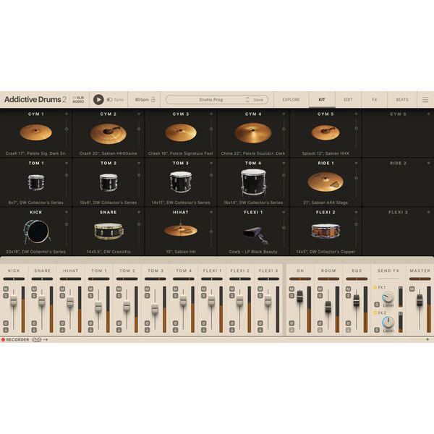Solo the KICK channel
Image resolution: width=434 pixels, height=434 pixels.
pyautogui.click(x=6, y=296)
